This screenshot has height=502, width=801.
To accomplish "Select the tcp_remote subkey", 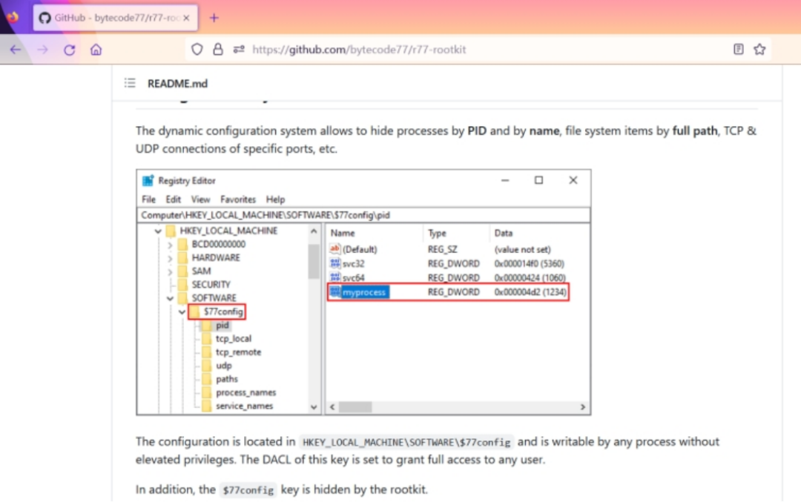I will [x=238, y=352].
